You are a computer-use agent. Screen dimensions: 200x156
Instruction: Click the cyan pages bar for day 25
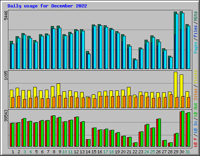(154, 53)
